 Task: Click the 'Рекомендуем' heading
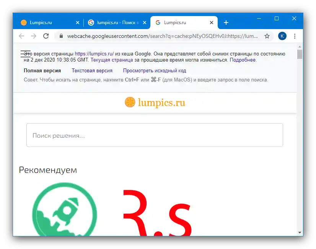tap(48, 170)
